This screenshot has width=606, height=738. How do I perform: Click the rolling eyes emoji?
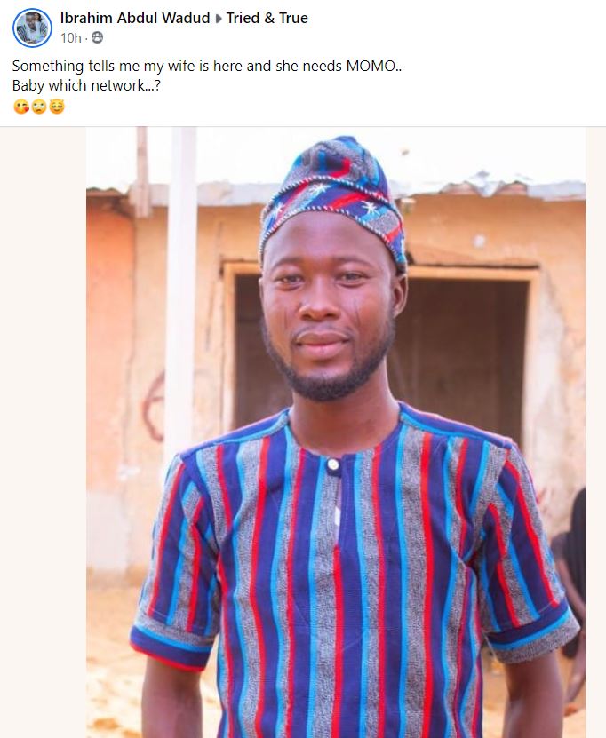pos(39,107)
